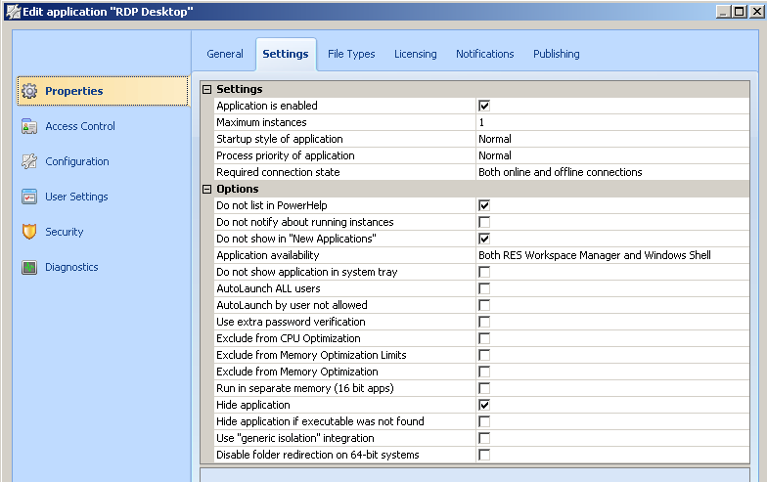The width and height of the screenshot is (767, 482).
Task: Go to the Licensing tab
Action: click(x=415, y=54)
